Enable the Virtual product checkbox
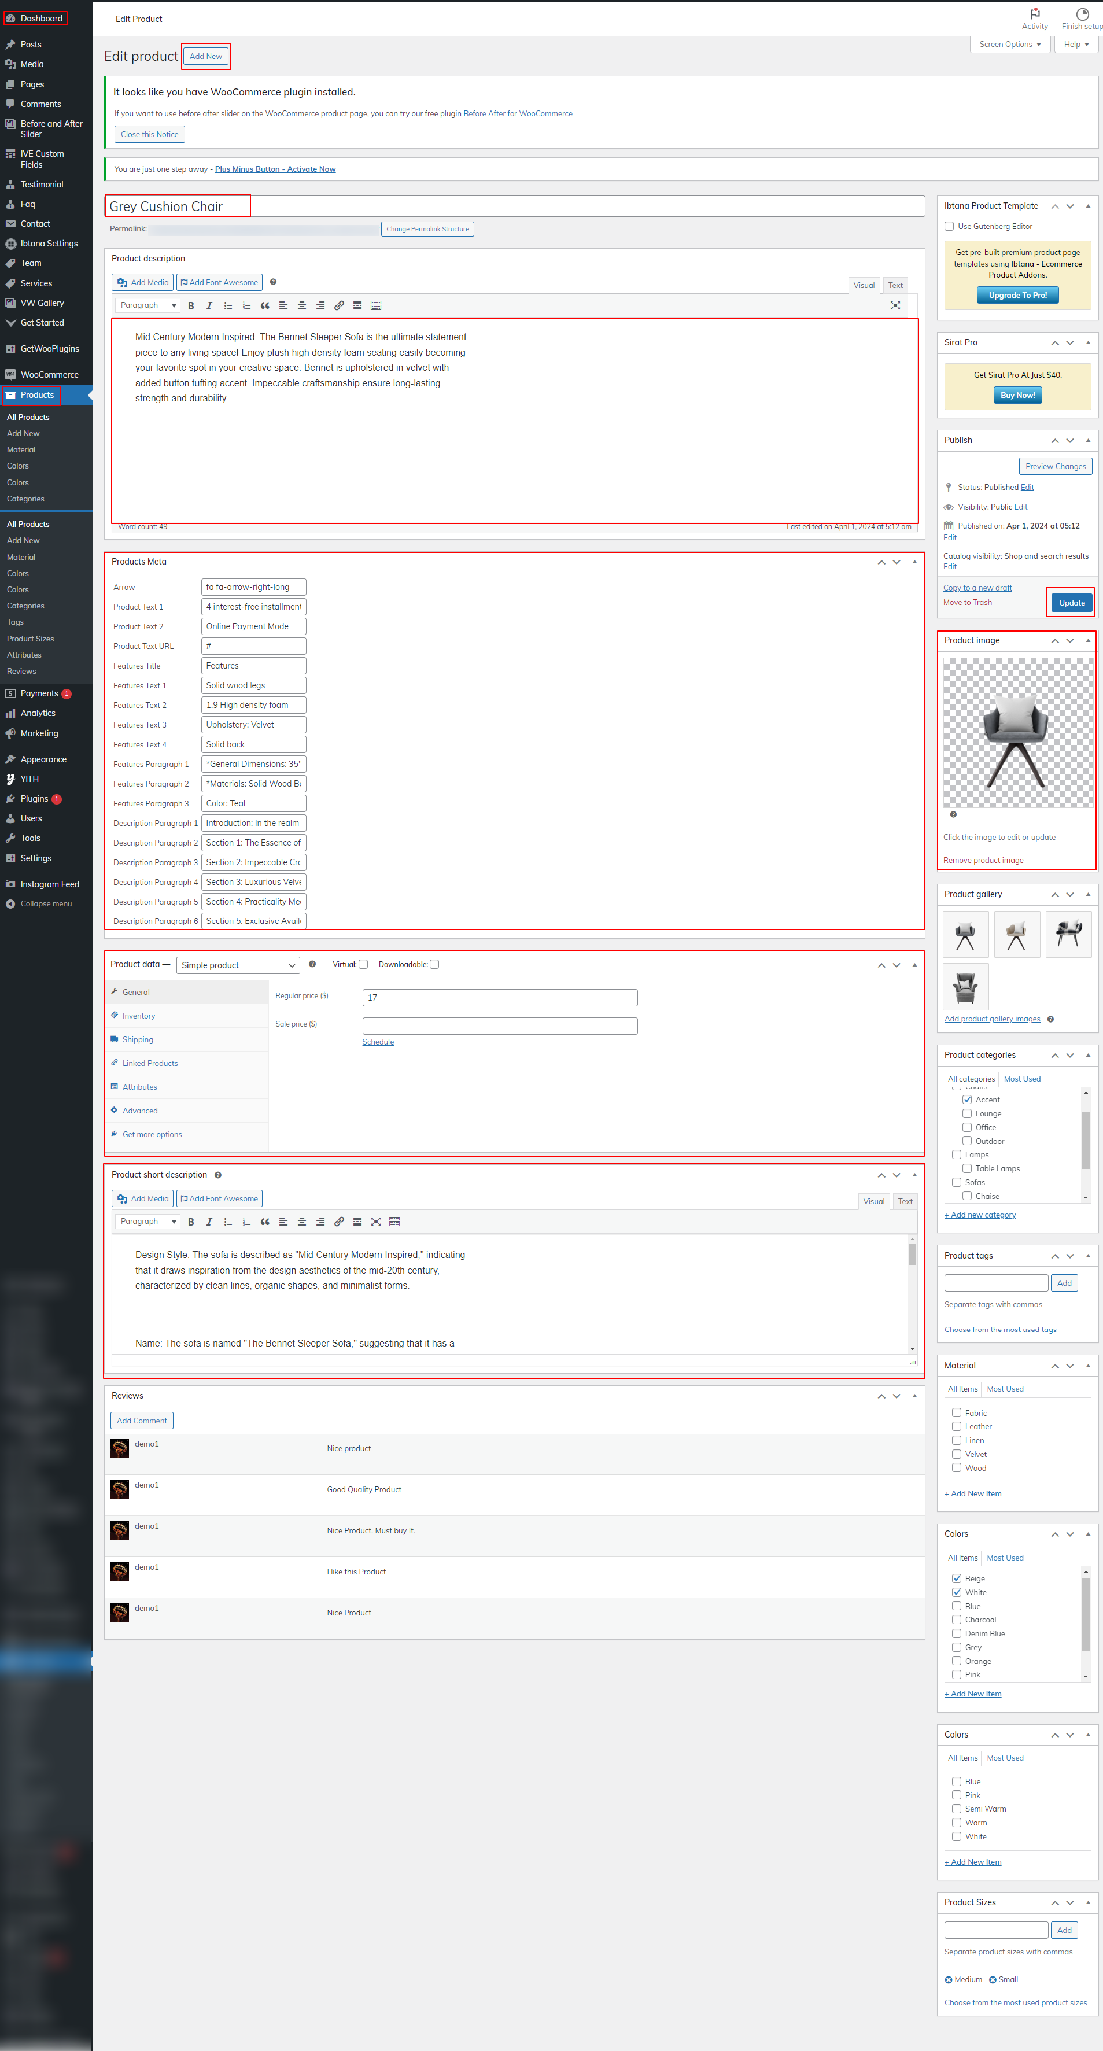Screen dimensions: 1103x2051 click(x=363, y=964)
